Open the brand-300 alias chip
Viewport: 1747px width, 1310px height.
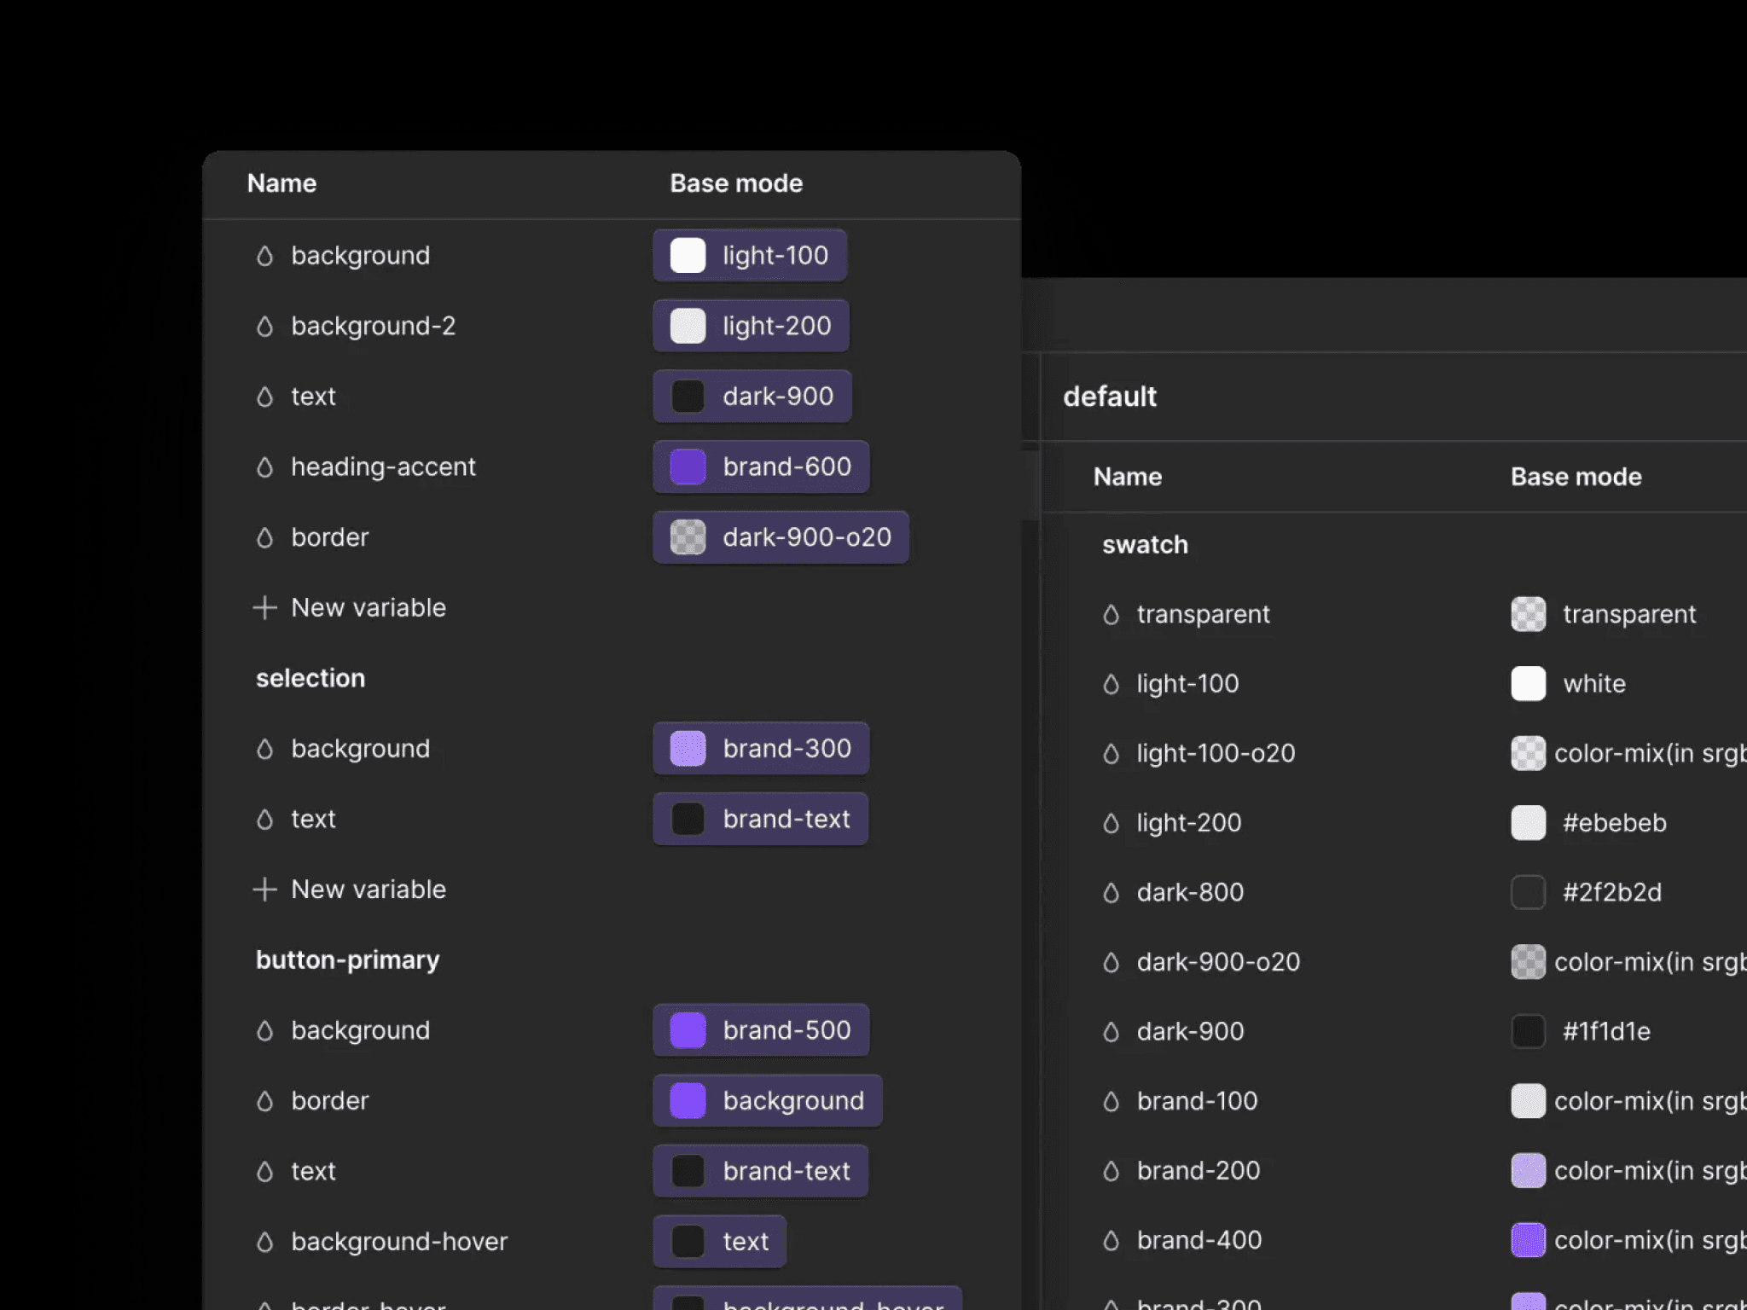point(761,749)
